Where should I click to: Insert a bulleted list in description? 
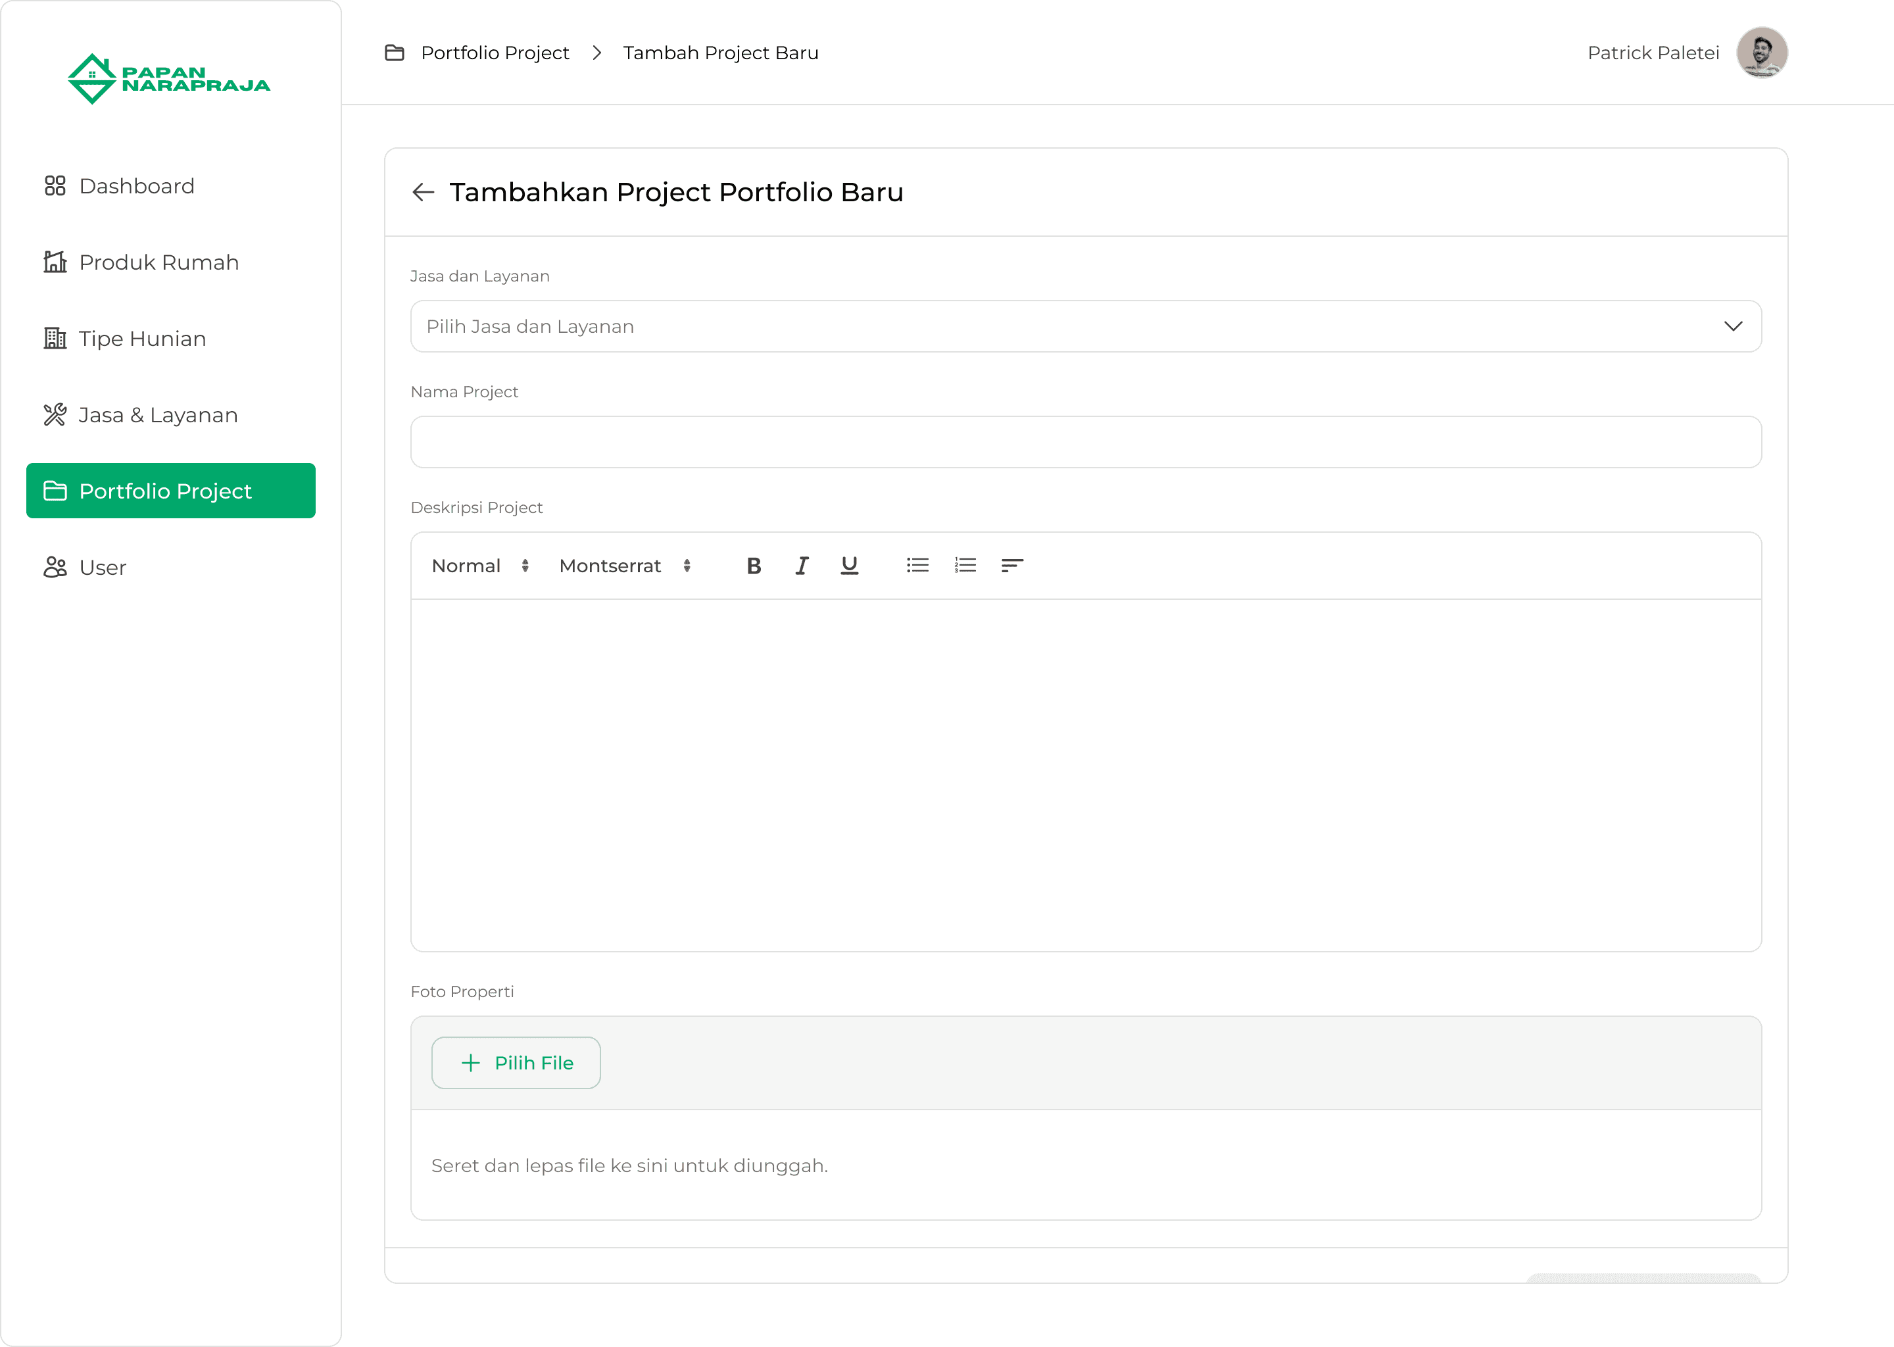point(917,566)
